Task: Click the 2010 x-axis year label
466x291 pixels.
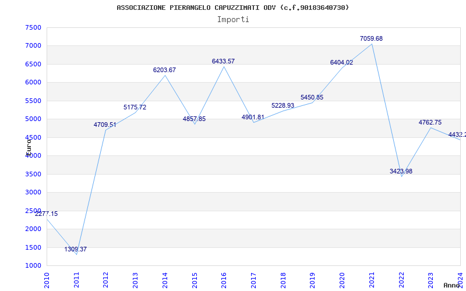Action: point(47,281)
